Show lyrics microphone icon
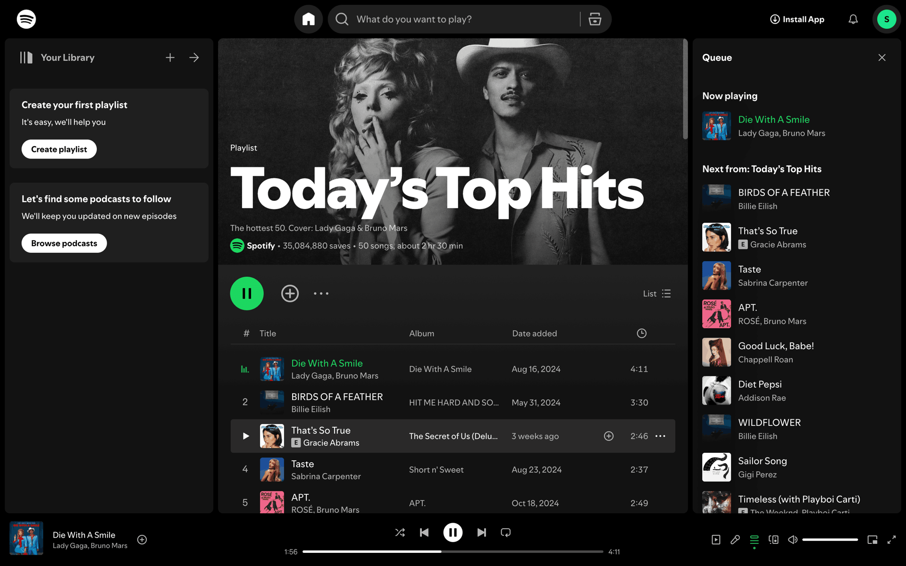Image resolution: width=906 pixels, height=566 pixels. pos(735,540)
